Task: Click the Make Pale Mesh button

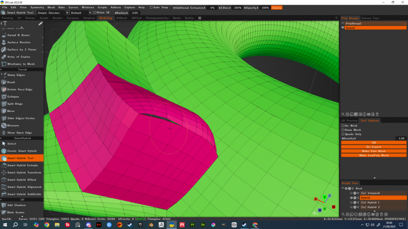Action: pyautogui.click(x=373, y=151)
